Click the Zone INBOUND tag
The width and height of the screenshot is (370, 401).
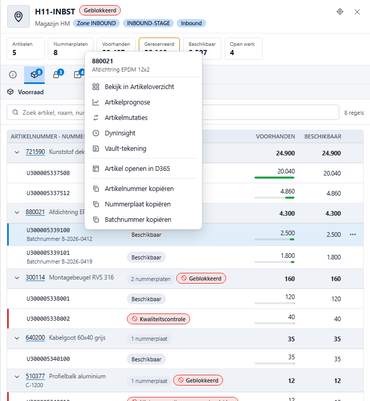(96, 23)
